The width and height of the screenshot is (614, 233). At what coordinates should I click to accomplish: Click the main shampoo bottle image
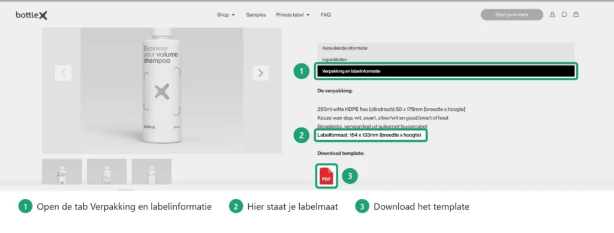pyautogui.click(x=162, y=90)
